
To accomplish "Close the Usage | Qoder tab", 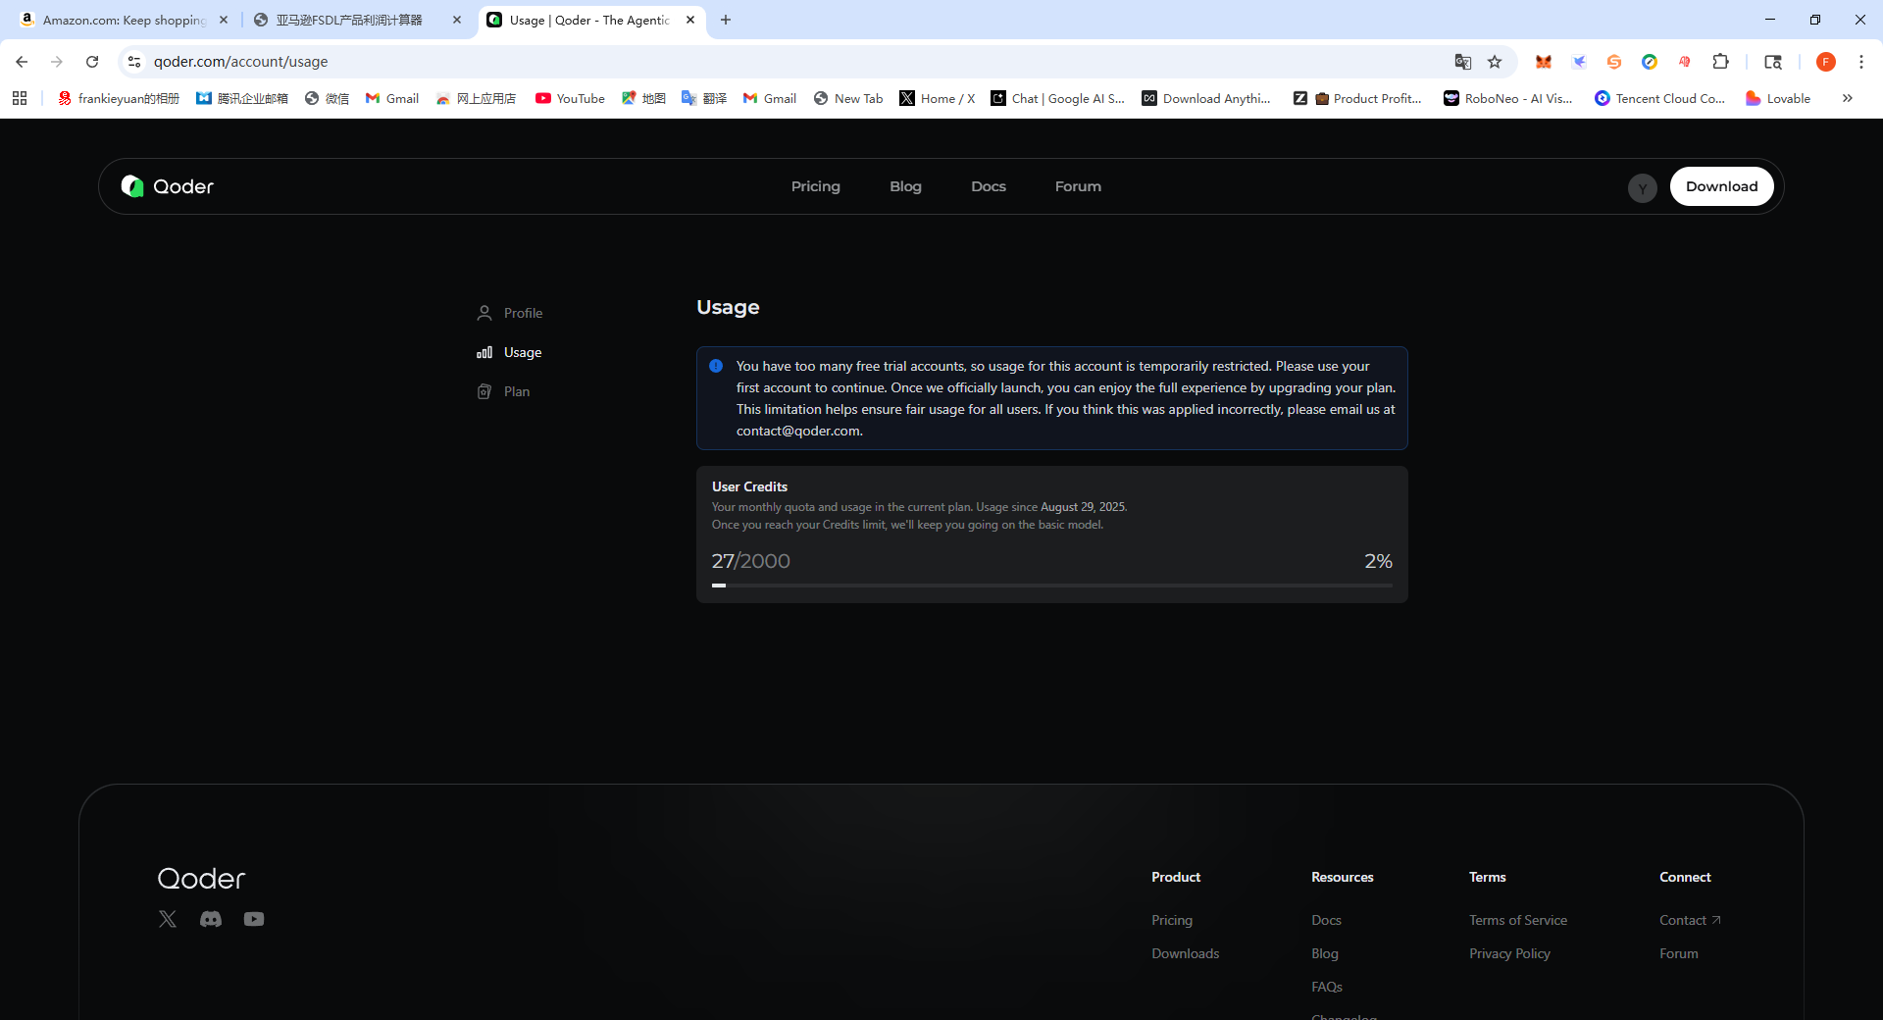I will 690,20.
